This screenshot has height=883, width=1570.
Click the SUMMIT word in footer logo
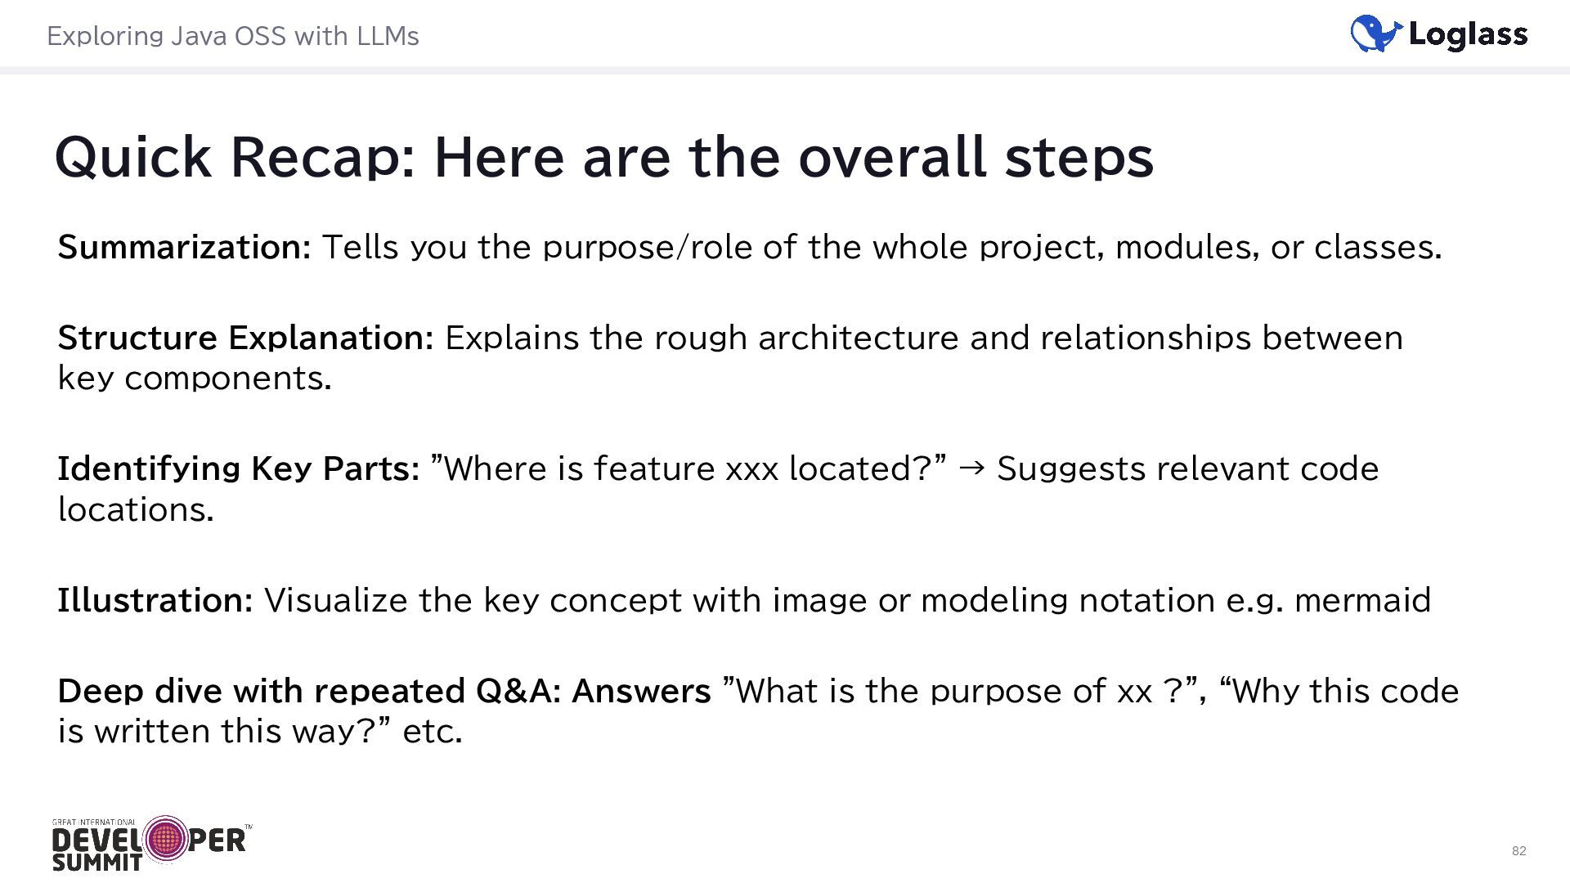coord(96,863)
